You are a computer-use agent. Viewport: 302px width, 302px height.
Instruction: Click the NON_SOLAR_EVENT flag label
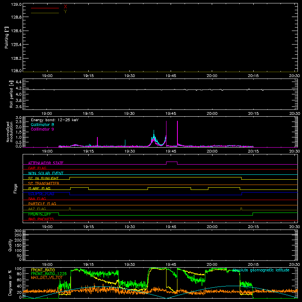pyautogui.click(x=46, y=173)
